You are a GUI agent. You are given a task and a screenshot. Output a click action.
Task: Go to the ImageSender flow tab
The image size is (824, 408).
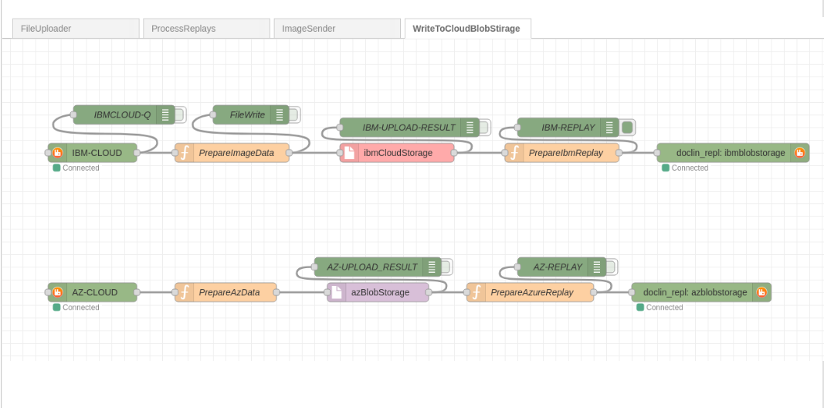(x=337, y=29)
